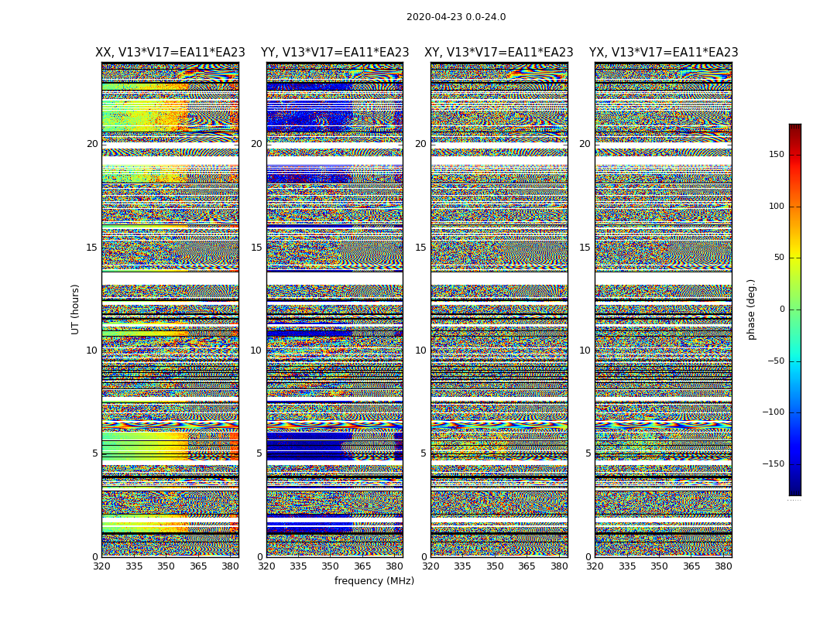Click the '335' frequency tick under XY panel
Image resolution: width=813 pixels, height=619 pixels.
click(x=462, y=566)
